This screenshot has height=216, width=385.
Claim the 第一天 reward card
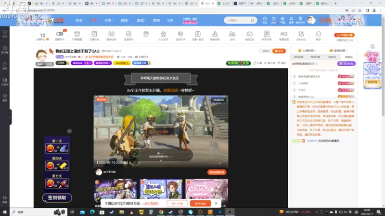pyautogui.click(x=57, y=148)
